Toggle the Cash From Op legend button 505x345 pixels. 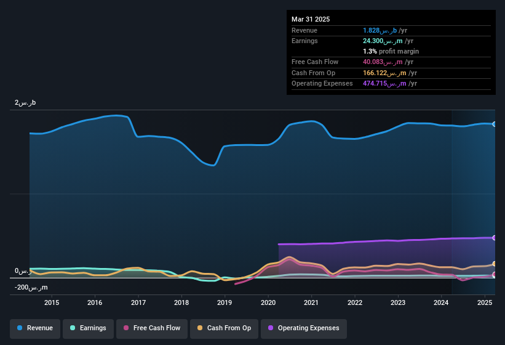(224, 328)
